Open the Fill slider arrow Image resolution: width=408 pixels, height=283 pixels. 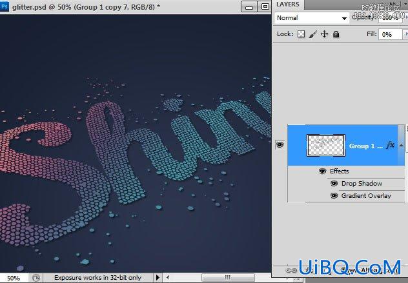(x=405, y=34)
